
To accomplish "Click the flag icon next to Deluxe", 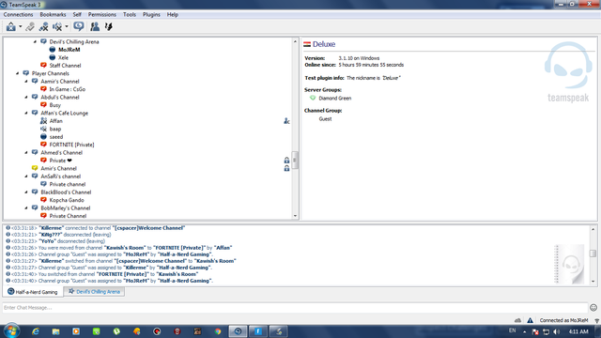I will (307, 44).
